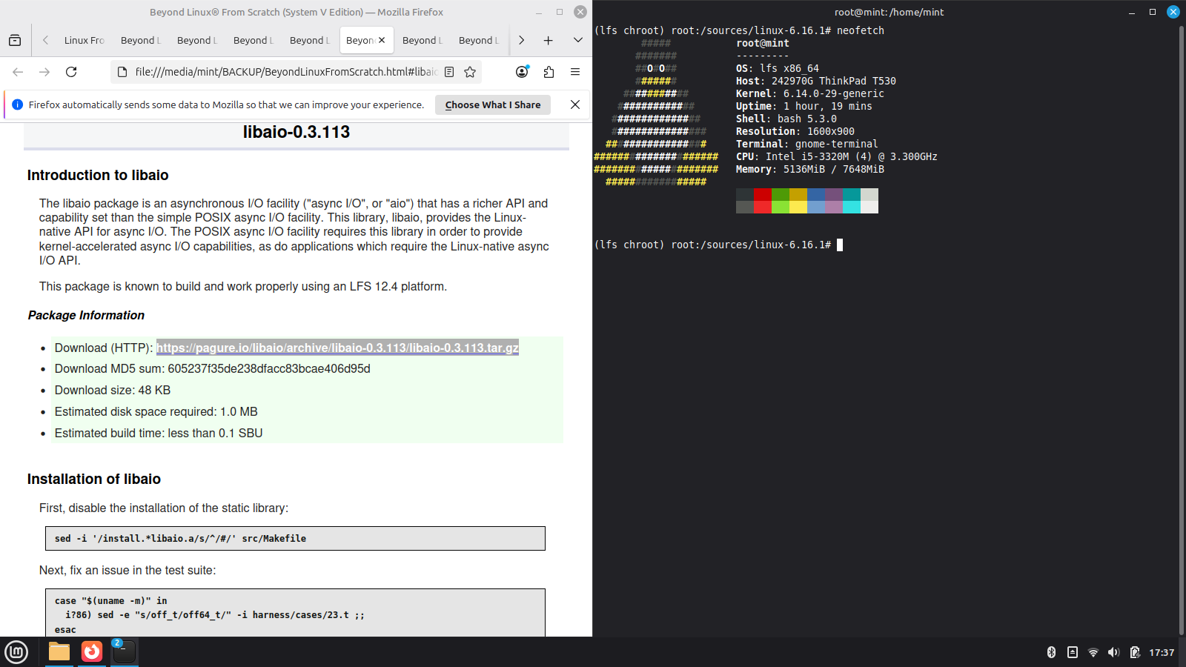Click the Estimated build time line
This screenshot has height=667, width=1186.
pyautogui.click(x=159, y=433)
